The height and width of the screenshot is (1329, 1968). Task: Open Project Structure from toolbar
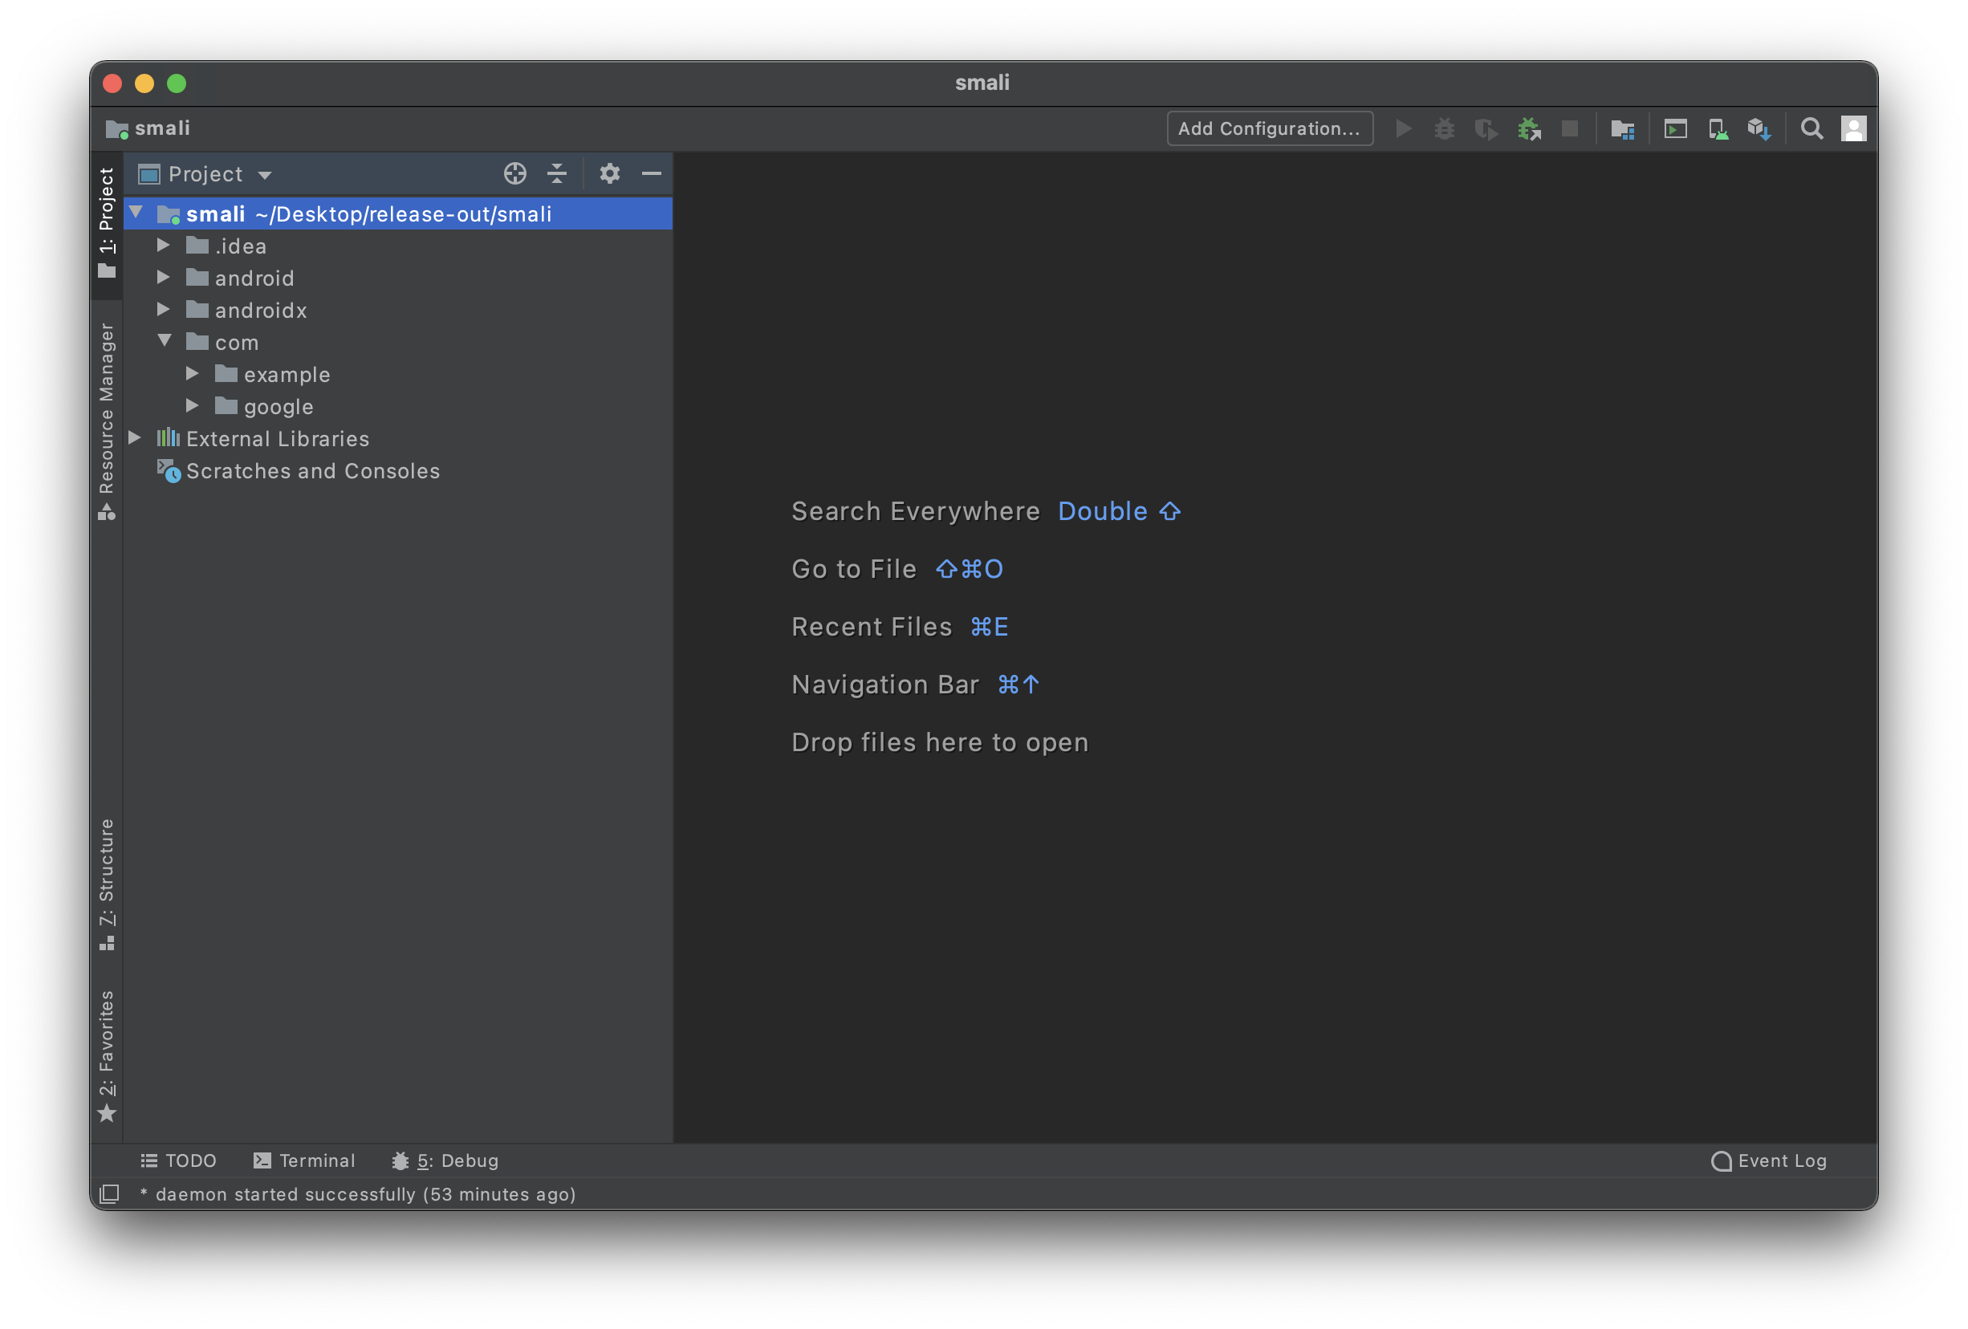coord(1621,128)
